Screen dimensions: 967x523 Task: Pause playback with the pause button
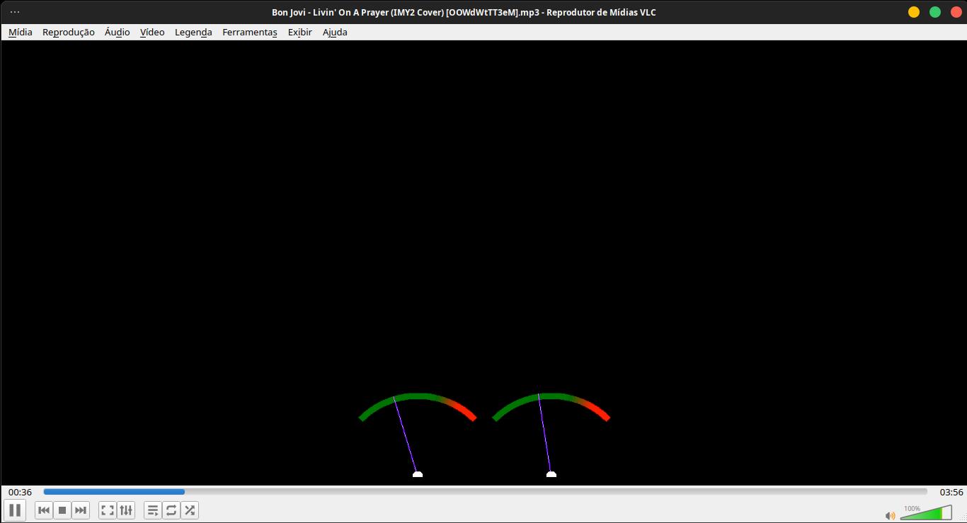(15, 510)
